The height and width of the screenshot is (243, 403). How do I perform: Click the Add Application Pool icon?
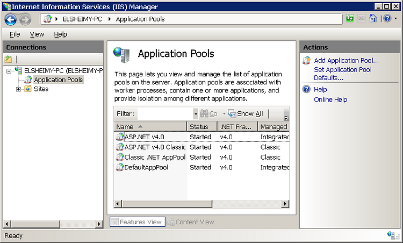[307, 61]
